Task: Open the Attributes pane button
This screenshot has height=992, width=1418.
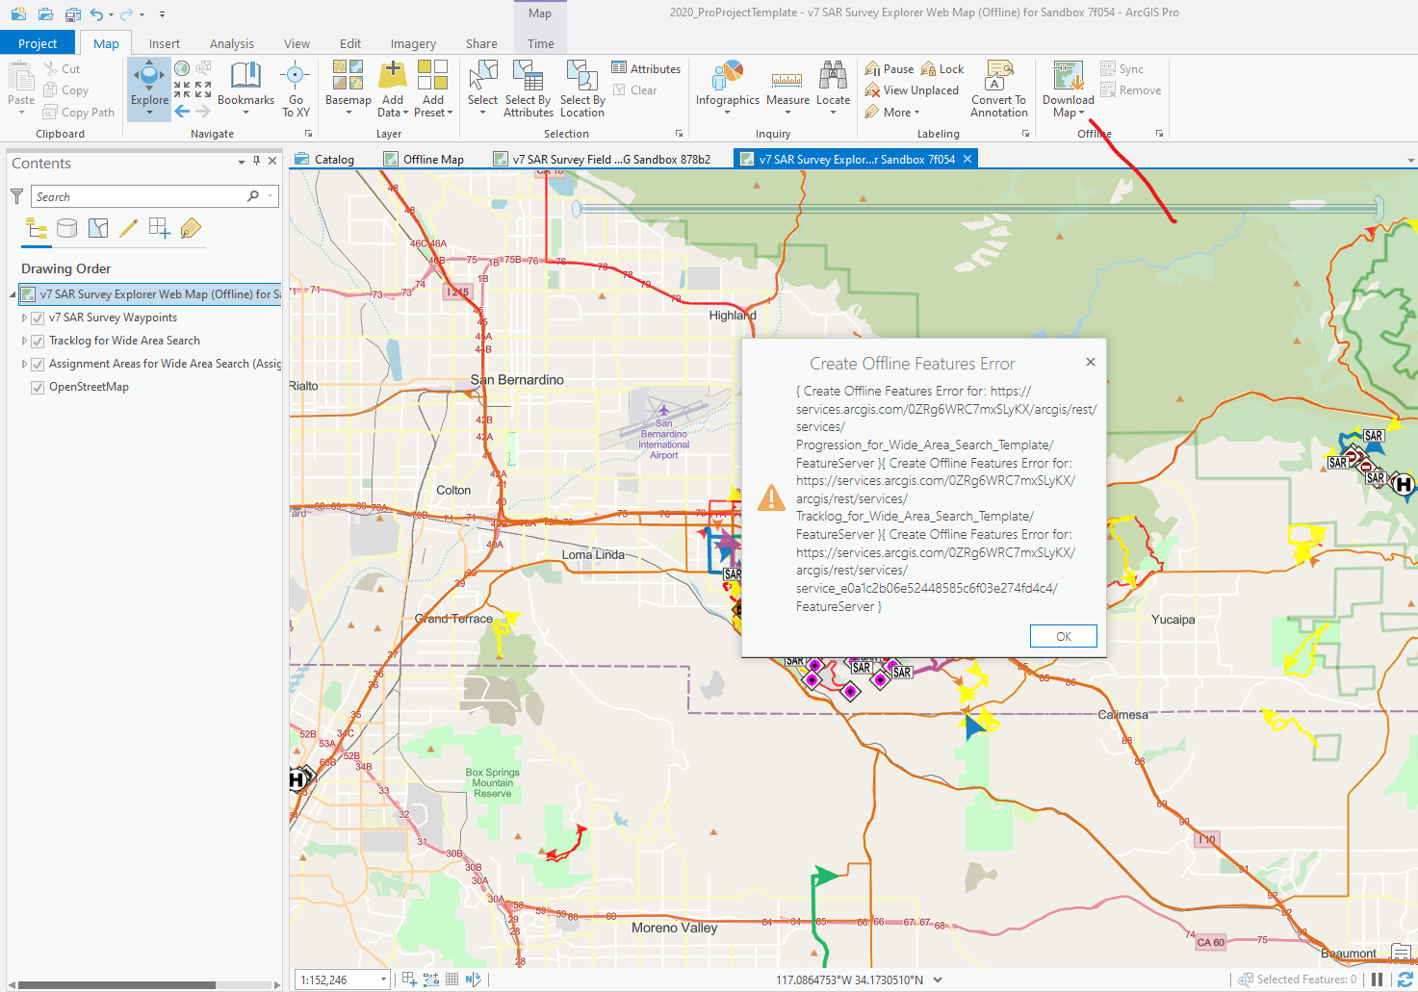Action: tap(646, 68)
